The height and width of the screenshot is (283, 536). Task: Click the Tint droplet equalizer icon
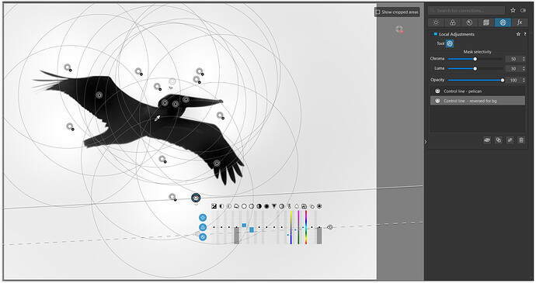point(297,206)
